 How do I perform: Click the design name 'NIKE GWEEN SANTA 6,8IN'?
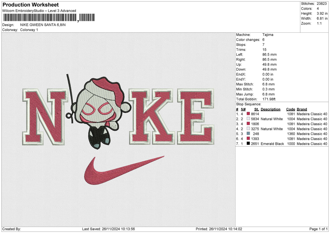coord(43,25)
